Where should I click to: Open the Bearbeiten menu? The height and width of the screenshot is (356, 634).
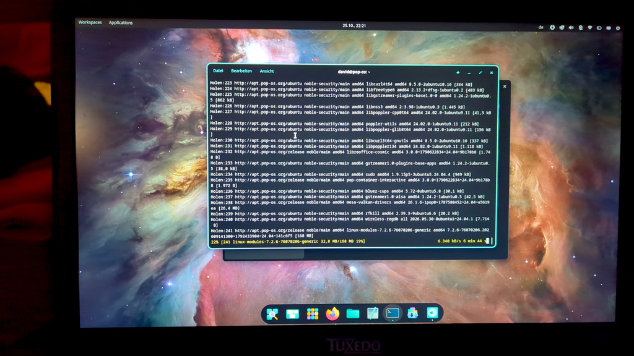tap(241, 71)
